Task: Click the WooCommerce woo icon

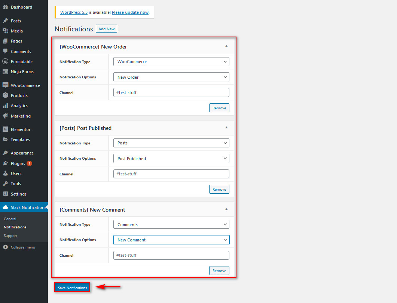Action: point(5,85)
